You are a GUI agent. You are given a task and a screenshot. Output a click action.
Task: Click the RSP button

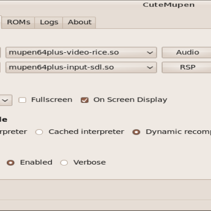click(x=187, y=67)
